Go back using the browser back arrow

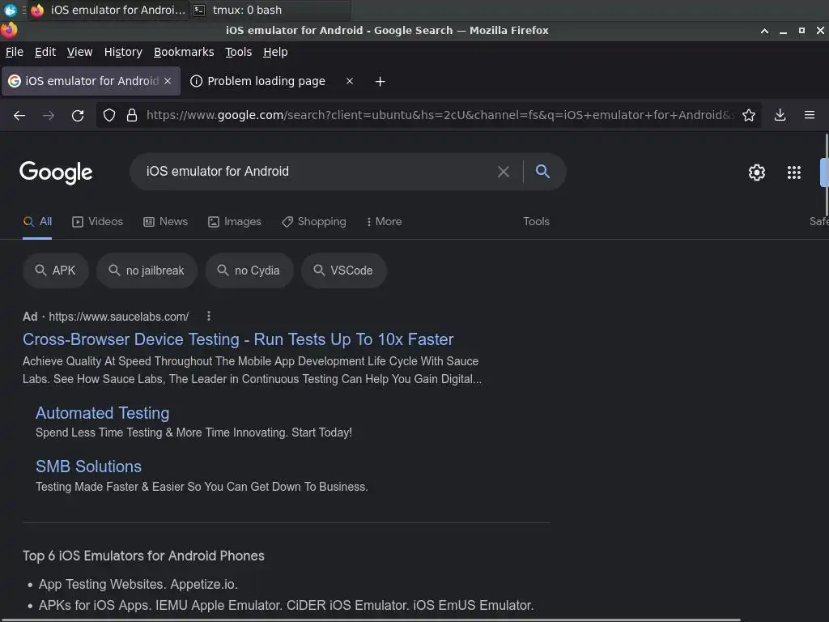click(x=19, y=115)
